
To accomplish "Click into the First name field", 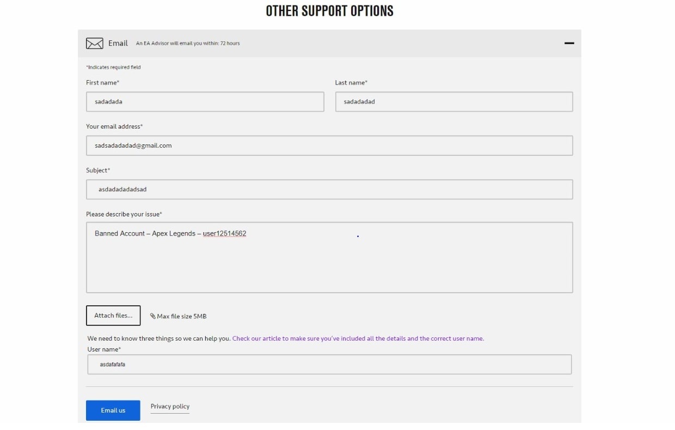I will (205, 102).
